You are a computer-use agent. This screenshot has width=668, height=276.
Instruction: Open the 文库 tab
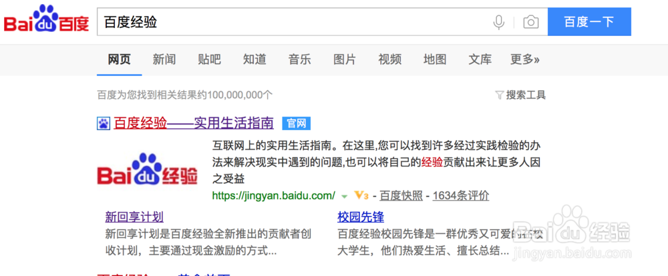480,59
